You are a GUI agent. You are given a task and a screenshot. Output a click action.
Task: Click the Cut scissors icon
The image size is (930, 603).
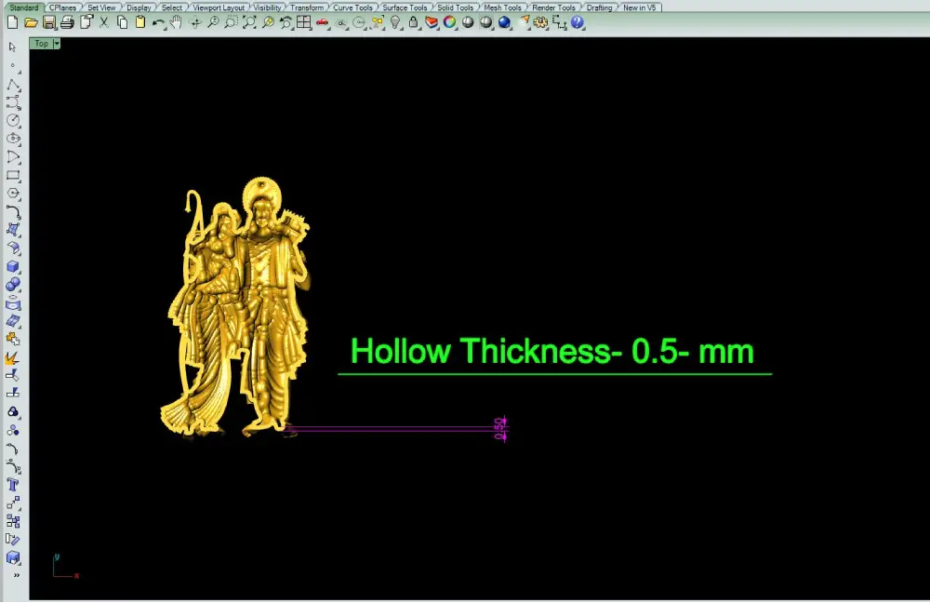point(104,22)
